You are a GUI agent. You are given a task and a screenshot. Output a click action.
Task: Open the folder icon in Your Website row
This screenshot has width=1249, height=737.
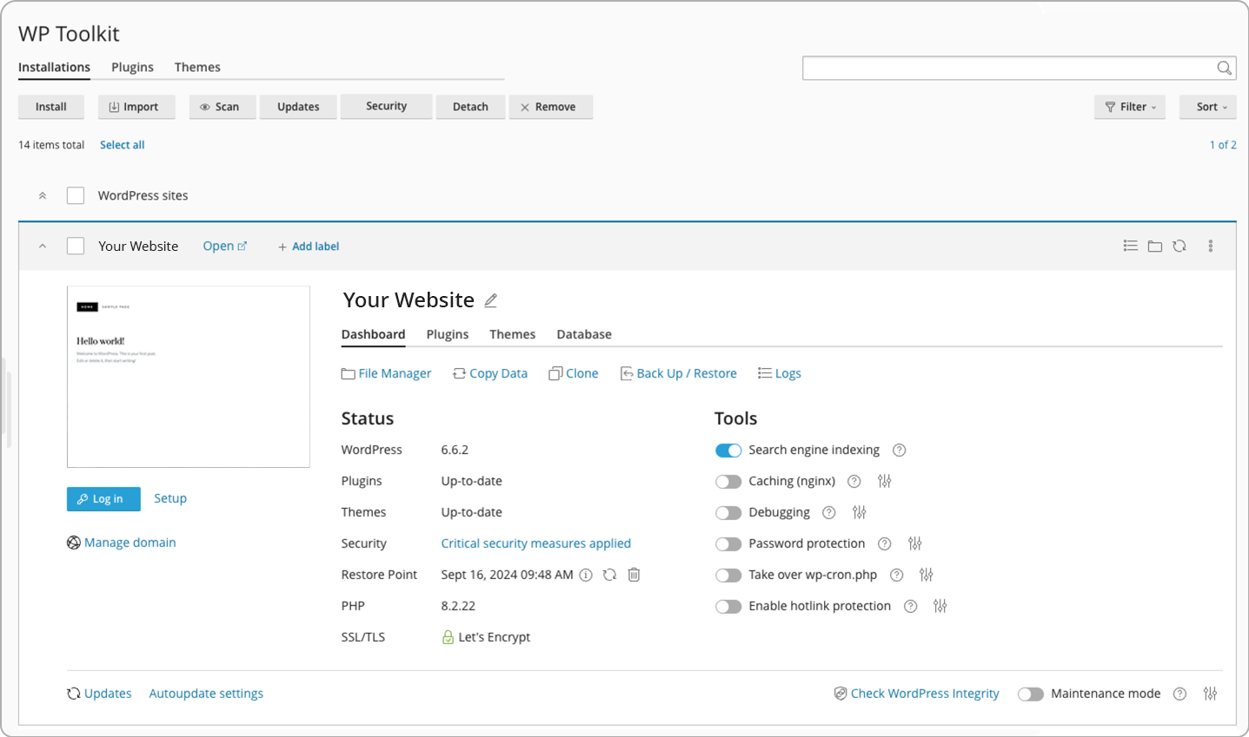point(1154,247)
